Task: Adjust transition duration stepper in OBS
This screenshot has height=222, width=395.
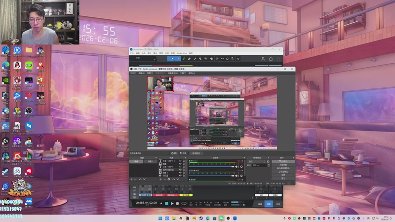Action: (x=268, y=165)
